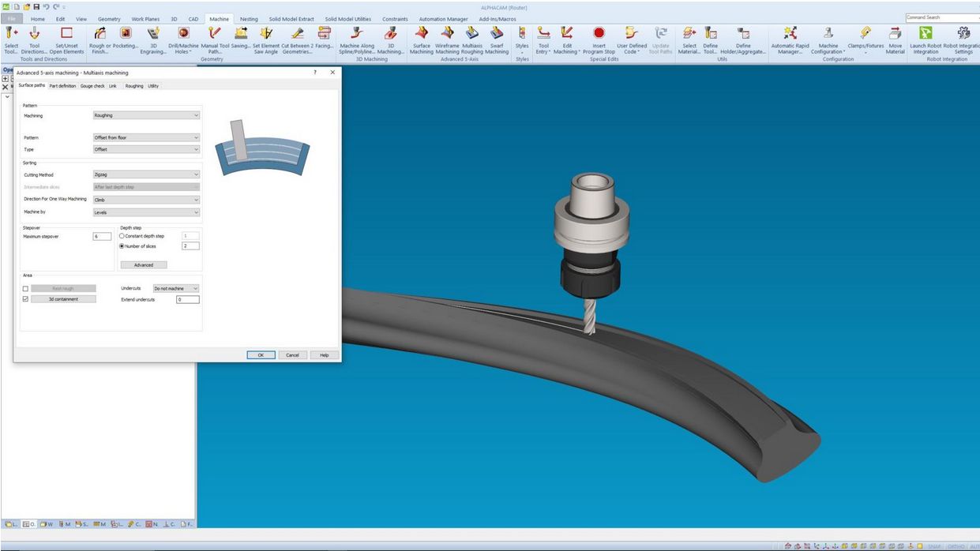This screenshot has height=551, width=980.
Task: Click the Advanced button in Depth step
Action: [143, 265]
